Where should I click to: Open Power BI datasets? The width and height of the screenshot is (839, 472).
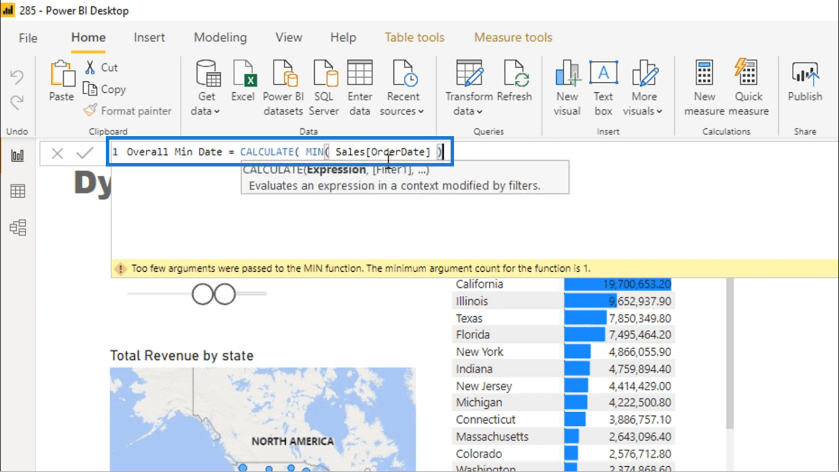pyautogui.click(x=283, y=88)
